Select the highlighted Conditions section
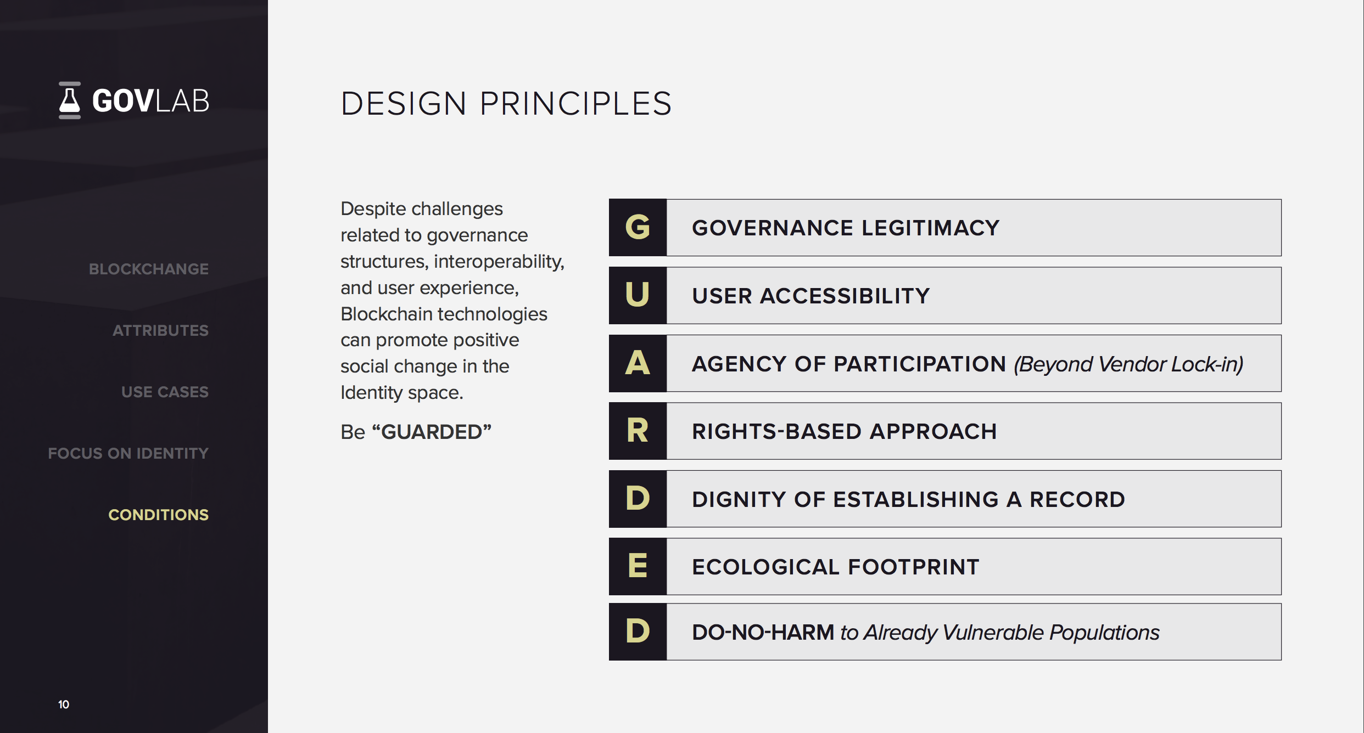 click(158, 515)
